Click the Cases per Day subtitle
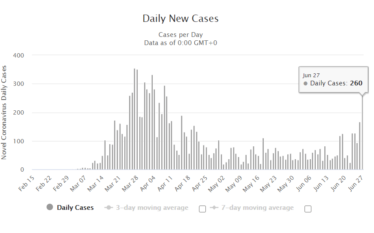This screenshot has width=374, height=233. [181, 35]
